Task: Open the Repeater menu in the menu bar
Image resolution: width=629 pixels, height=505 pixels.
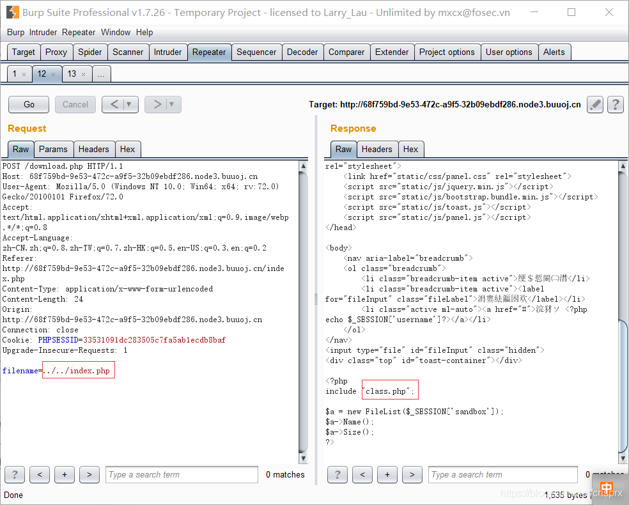Action: point(79,33)
